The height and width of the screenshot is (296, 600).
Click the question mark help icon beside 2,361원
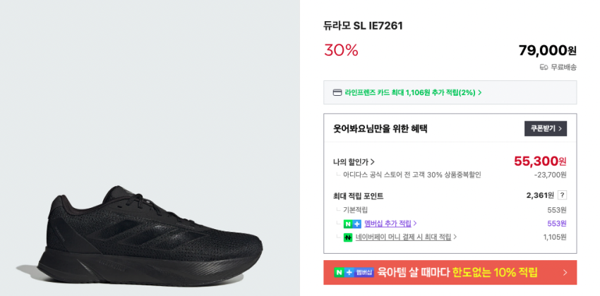(562, 195)
